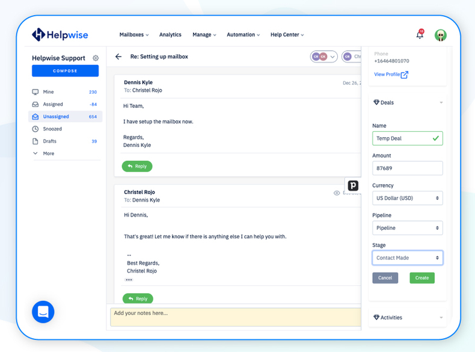Viewport: 475px width, 352px height.
Task: Expand More sidebar options
Action: tap(44, 153)
